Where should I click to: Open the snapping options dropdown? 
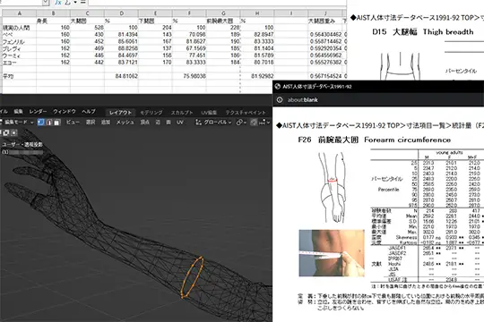264,123
